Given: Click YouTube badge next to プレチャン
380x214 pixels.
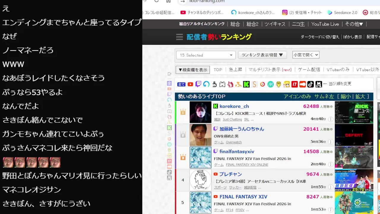Looking at the screenshot, I should click(x=216, y=174).
